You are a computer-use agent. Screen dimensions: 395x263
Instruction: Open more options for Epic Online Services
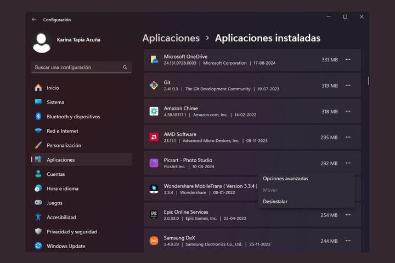348,215
